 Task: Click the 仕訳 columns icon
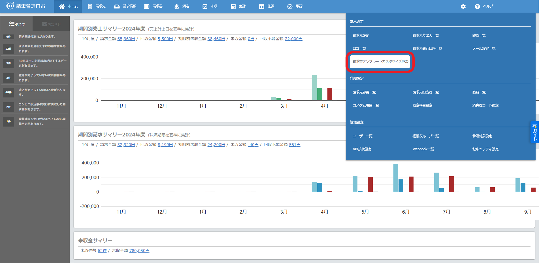(261, 6)
